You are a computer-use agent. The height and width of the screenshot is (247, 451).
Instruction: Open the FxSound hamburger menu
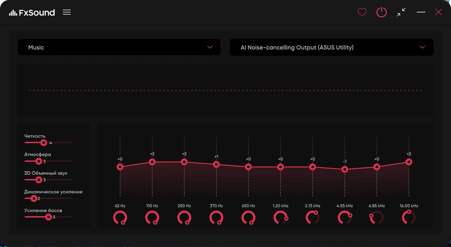(67, 12)
